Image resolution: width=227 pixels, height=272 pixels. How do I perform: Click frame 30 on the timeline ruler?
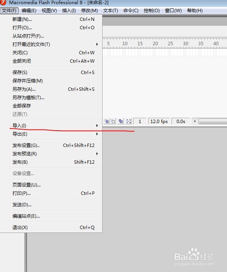coord(186,44)
